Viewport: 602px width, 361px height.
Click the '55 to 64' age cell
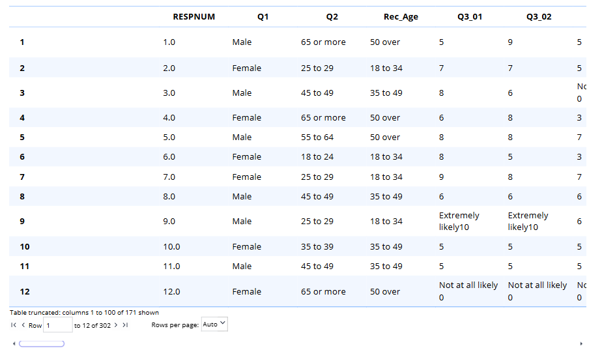point(317,137)
